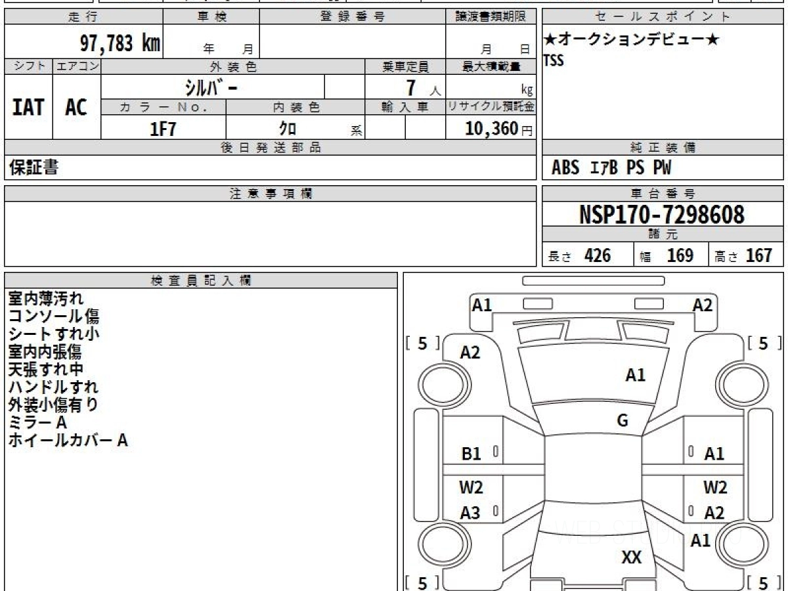This screenshot has width=788, height=591.
Task: Click the 乗車定員 header
Action: [x=405, y=66]
